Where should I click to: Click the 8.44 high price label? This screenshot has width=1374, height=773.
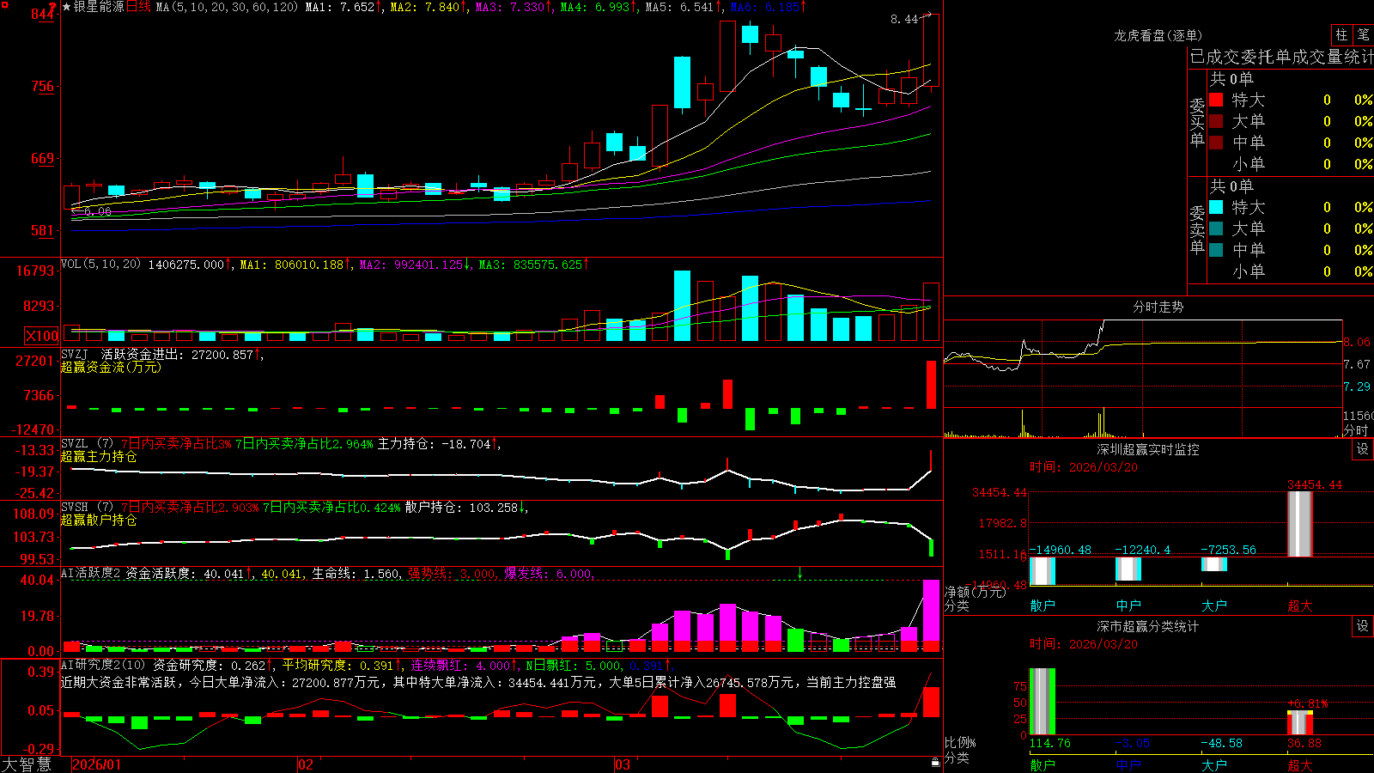[x=903, y=19]
